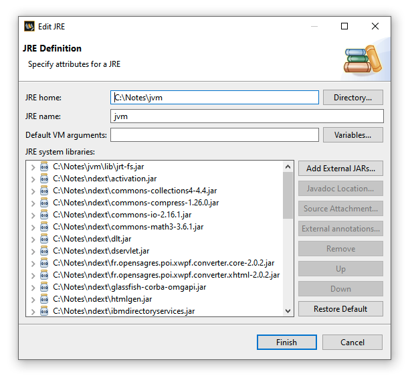Expand the ibmdirectoryservices.jar library node
The height and width of the screenshot is (378, 410).
tap(33, 311)
